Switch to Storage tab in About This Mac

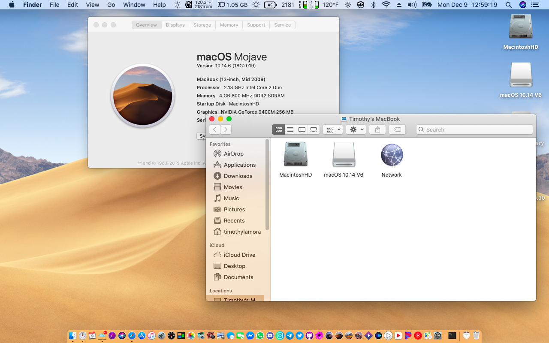coord(202,25)
